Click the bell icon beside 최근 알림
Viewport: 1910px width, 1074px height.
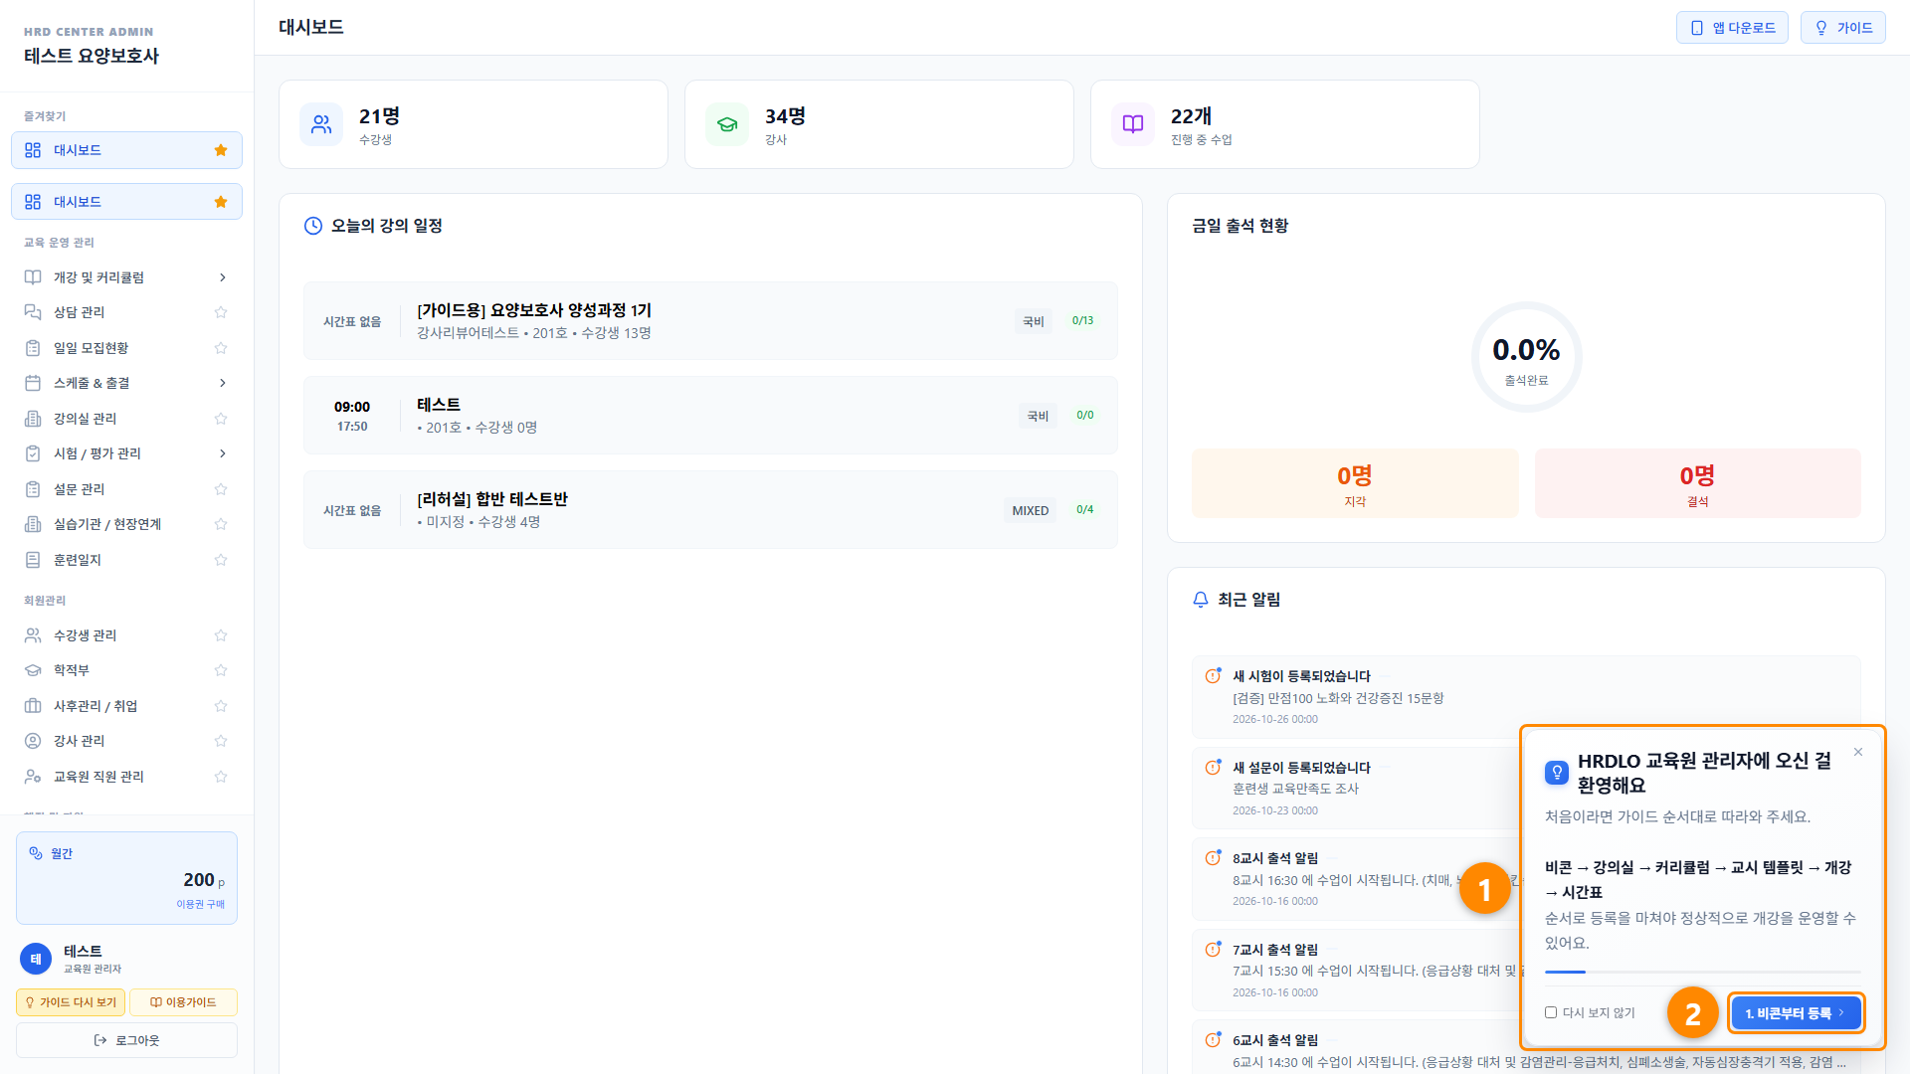(1201, 600)
